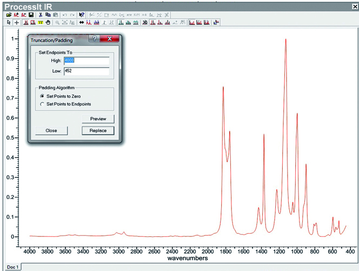This screenshot has height=271, width=359.
Task: Select Set Points to Endpoints option
Action: (x=42, y=103)
